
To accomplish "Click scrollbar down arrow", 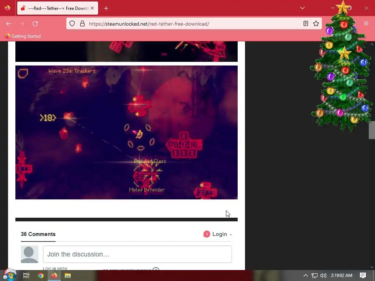I will point(372,267).
